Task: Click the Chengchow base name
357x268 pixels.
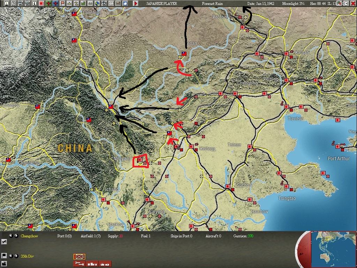Action: click(x=29, y=236)
